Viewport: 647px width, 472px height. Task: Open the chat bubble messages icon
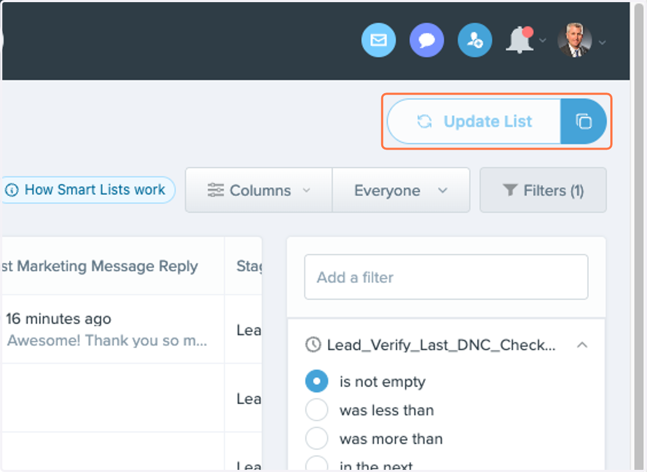tap(426, 40)
